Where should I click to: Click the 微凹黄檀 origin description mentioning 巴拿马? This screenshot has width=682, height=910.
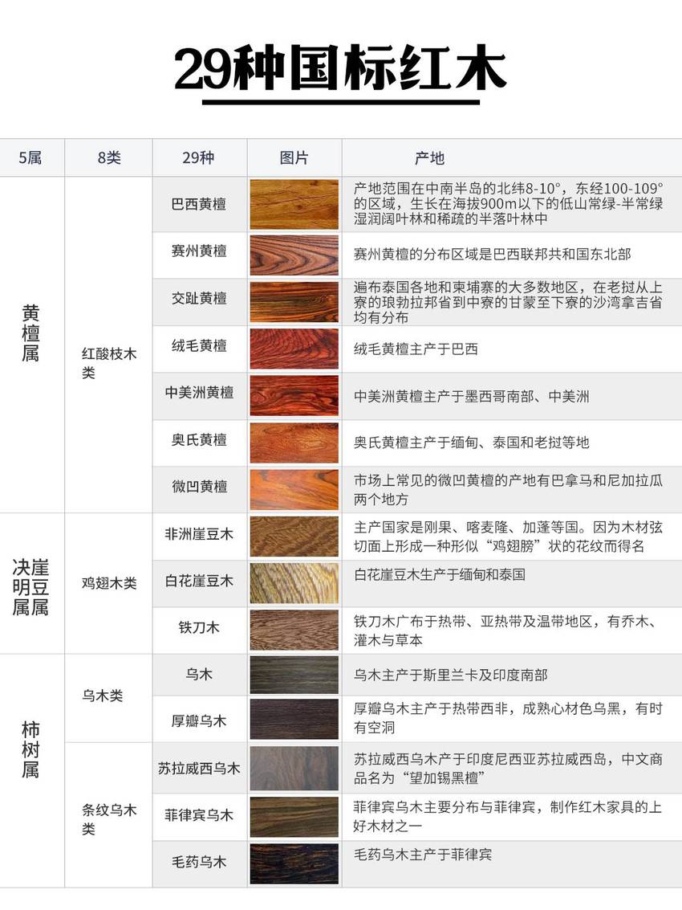(x=509, y=490)
